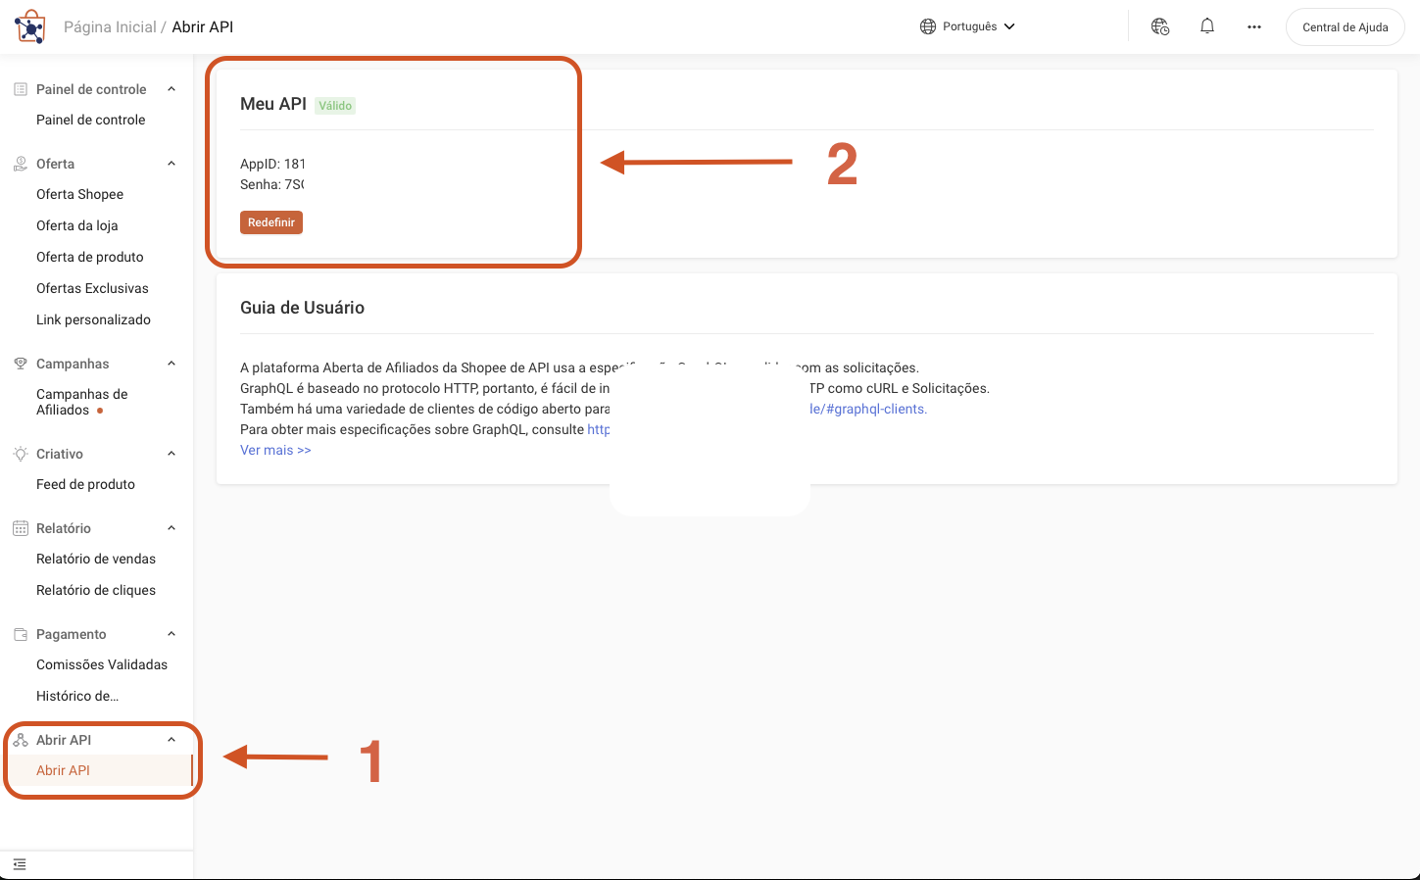The height and width of the screenshot is (880, 1420).
Task: Open the graphql-clients hyperlink
Action: (868, 409)
